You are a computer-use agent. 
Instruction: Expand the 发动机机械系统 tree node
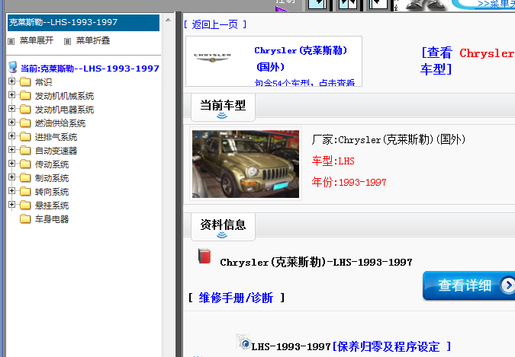[11, 94]
